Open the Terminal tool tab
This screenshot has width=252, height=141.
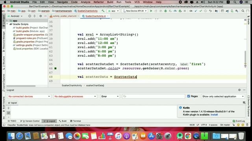click(x=76, y=121)
